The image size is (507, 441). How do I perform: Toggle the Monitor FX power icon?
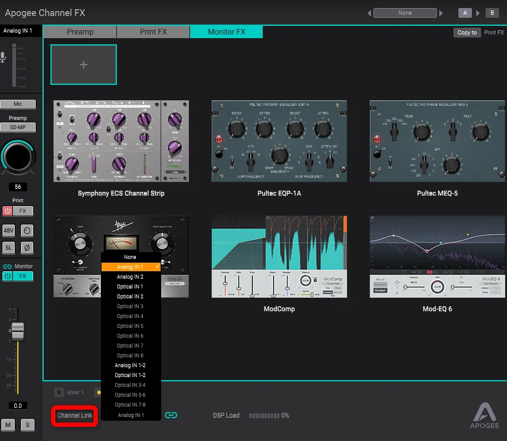[x=7, y=276]
